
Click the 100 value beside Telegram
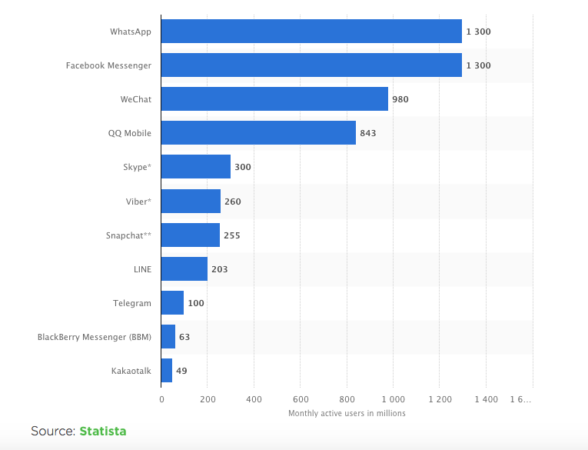[196, 303]
